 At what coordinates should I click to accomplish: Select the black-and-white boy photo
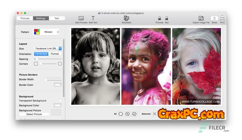pos(96,66)
